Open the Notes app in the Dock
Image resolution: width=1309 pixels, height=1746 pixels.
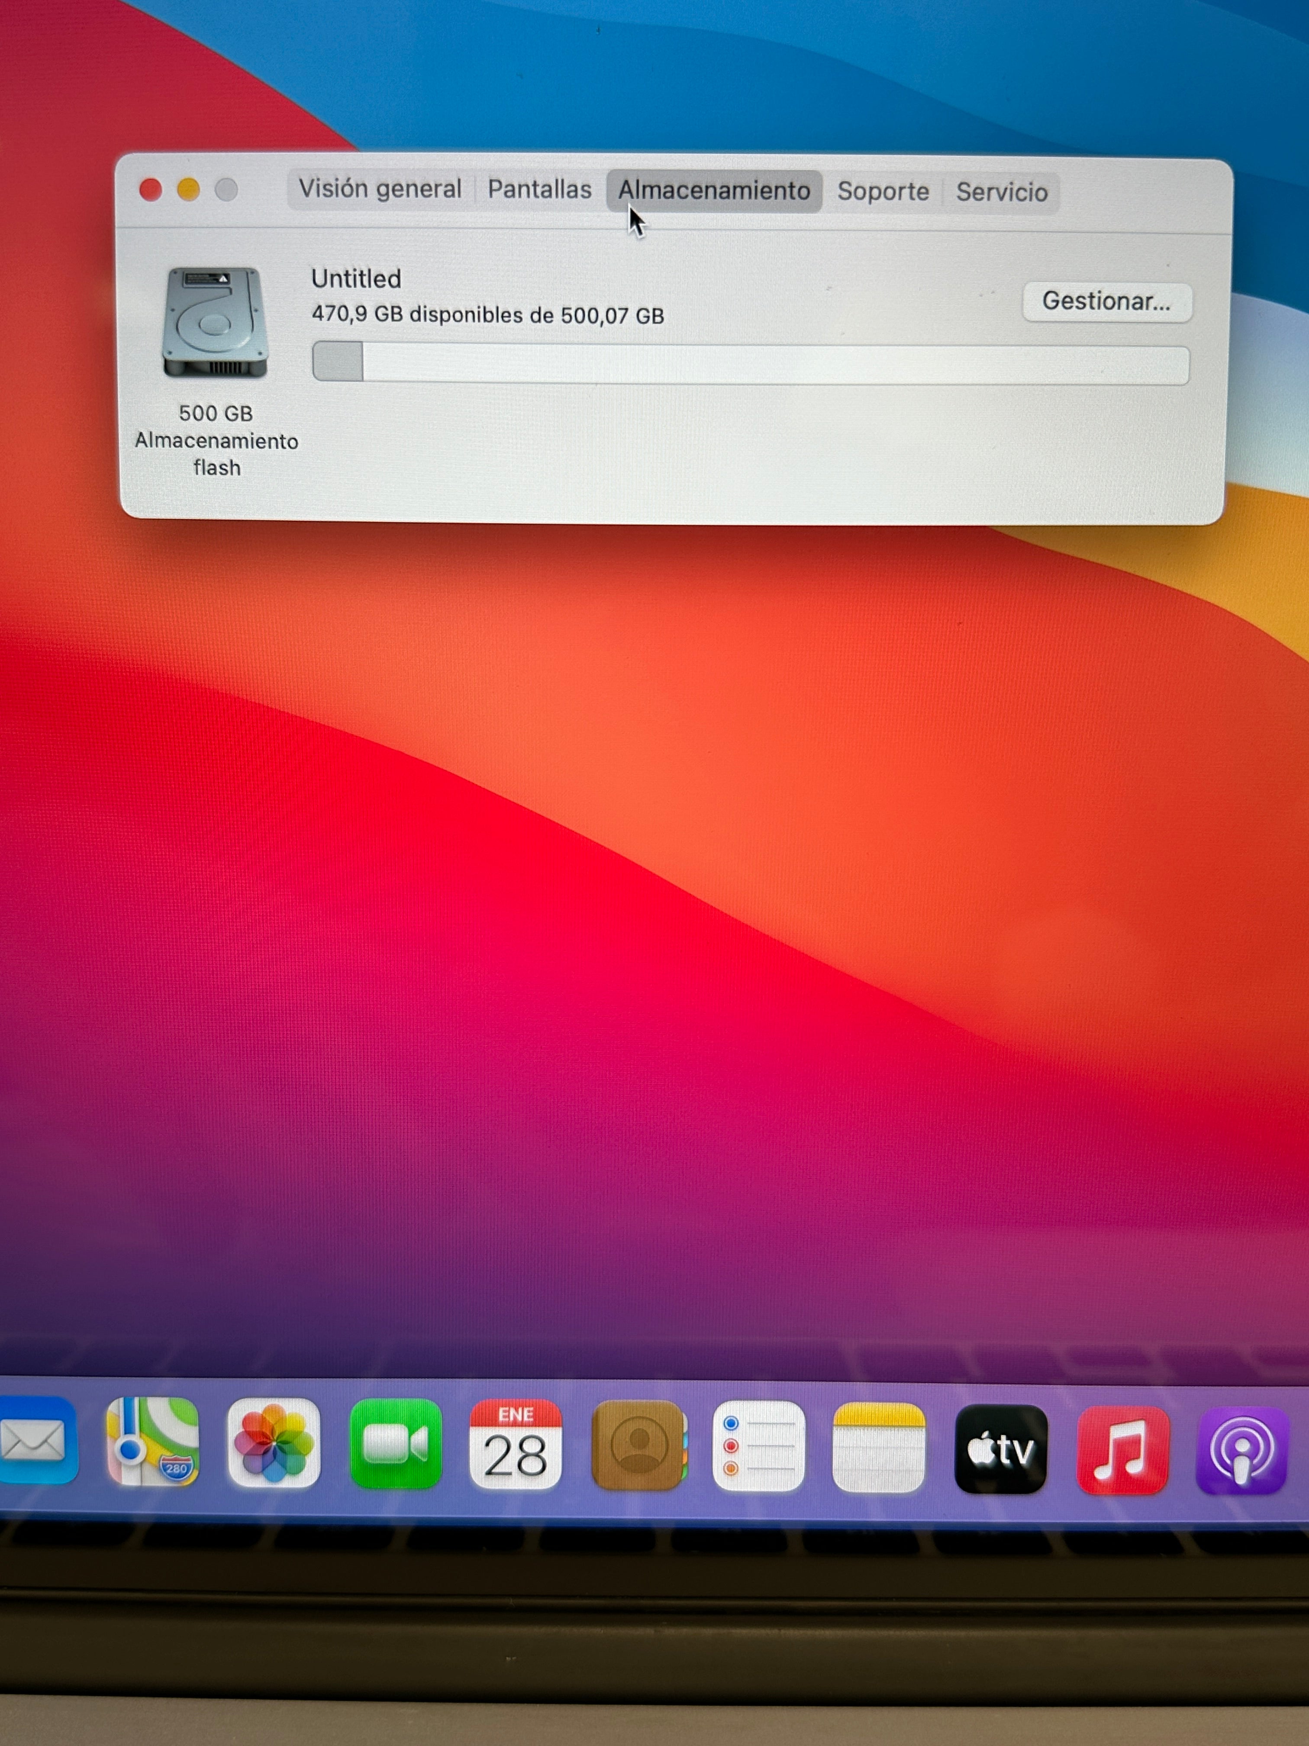(879, 1448)
